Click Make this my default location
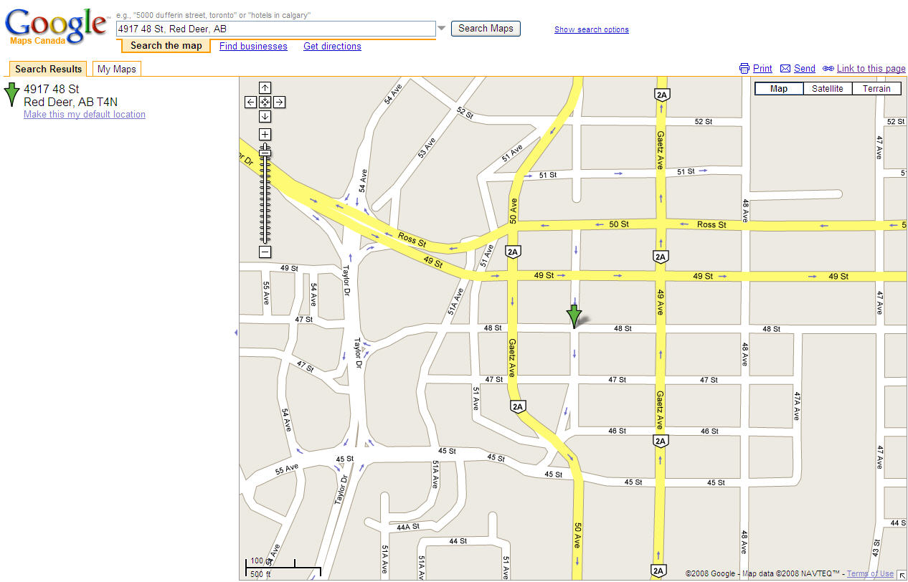This screenshot has width=908, height=582. tap(85, 115)
